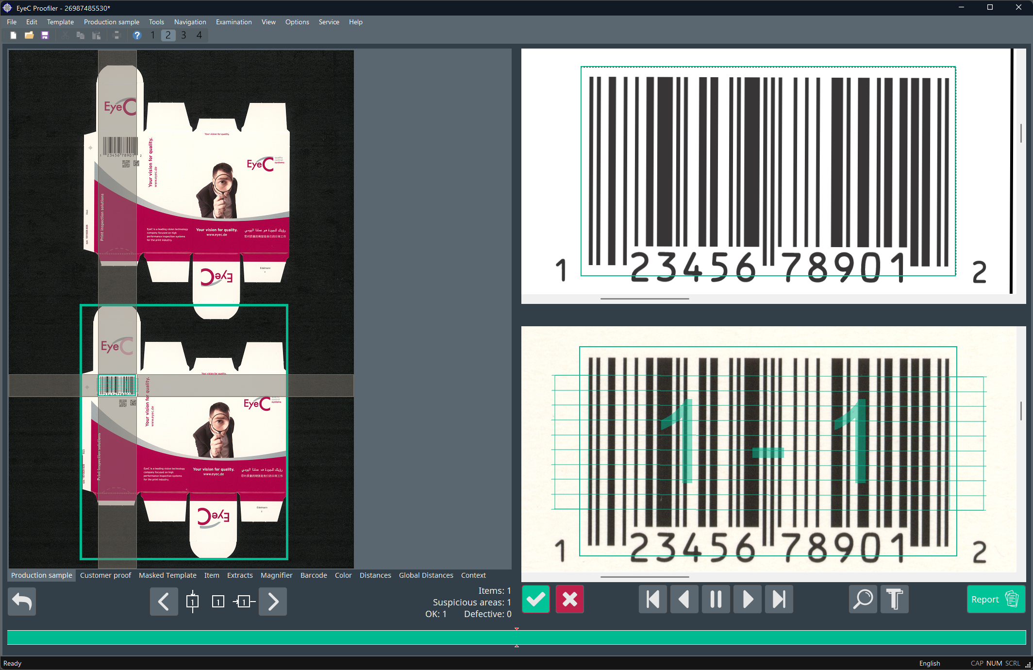Go to previous item with left chevron

point(164,602)
